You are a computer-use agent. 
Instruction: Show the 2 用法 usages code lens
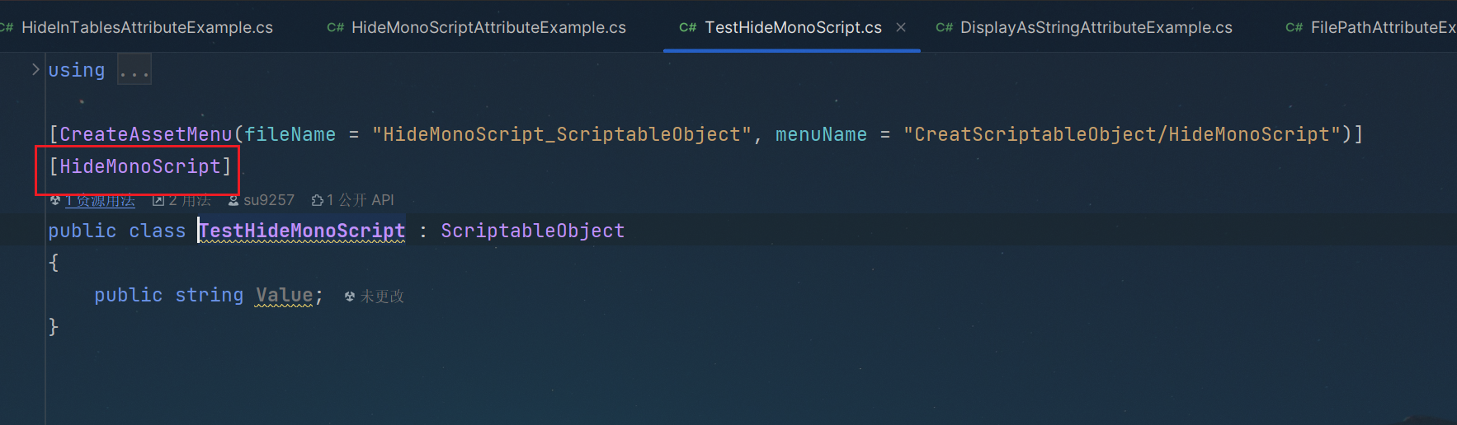pos(182,200)
